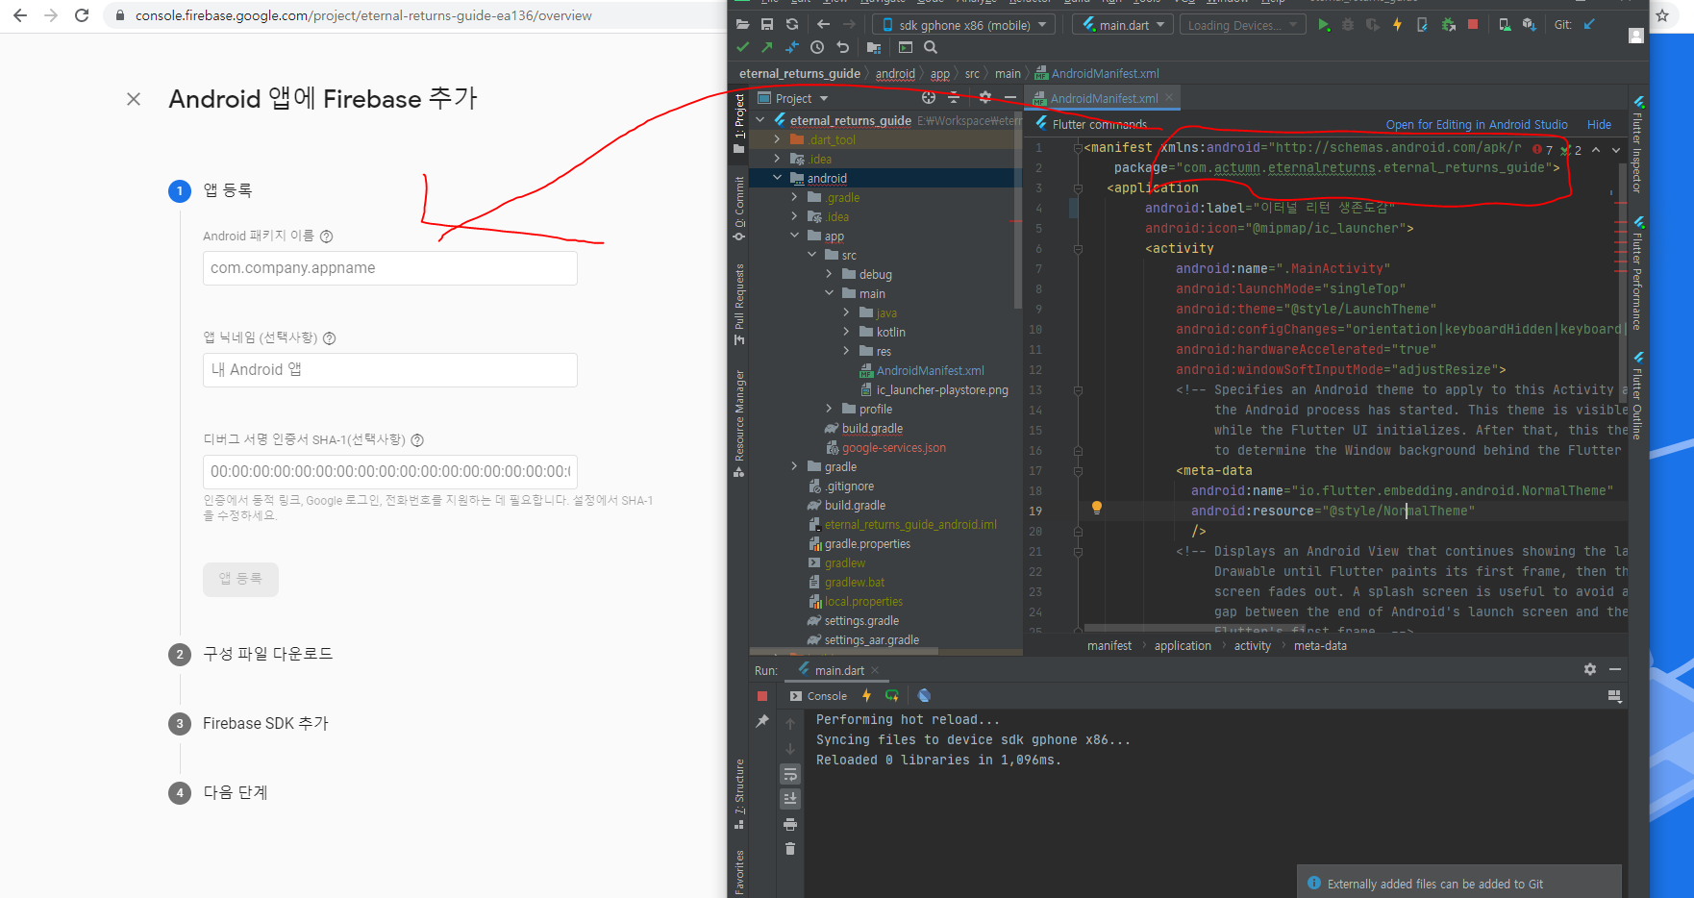Click the red Stop icon in top toolbar
Image resolution: width=1694 pixels, height=898 pixels.
(1473, 25)
